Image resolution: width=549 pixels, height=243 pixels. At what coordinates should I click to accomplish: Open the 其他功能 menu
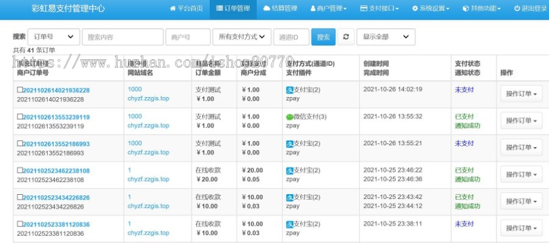[481, 9]
